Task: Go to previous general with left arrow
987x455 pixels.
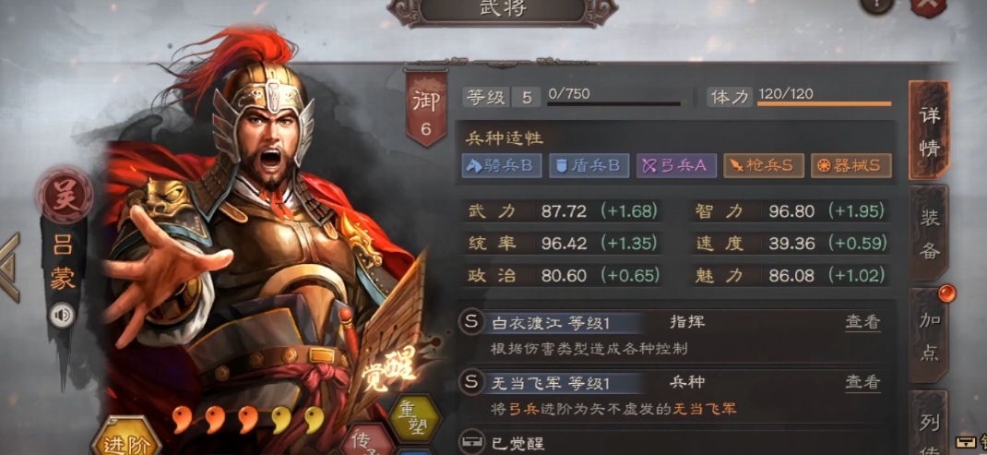Action: pos(9,268)
